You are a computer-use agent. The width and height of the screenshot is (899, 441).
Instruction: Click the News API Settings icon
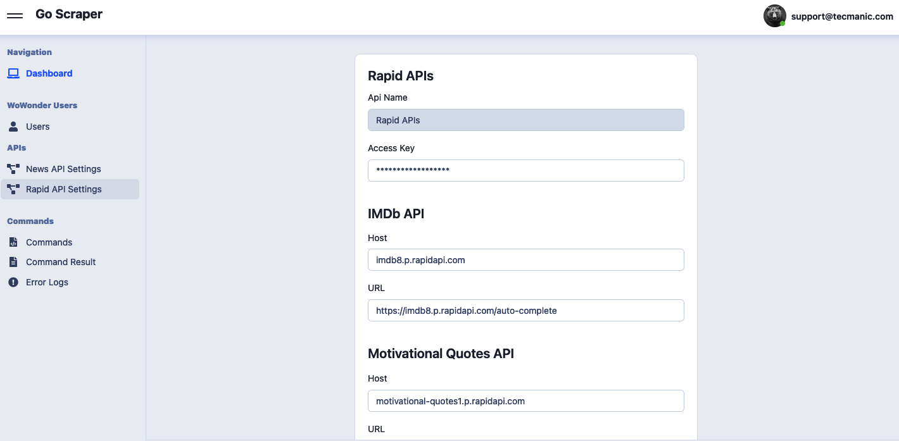coord(13,169)
